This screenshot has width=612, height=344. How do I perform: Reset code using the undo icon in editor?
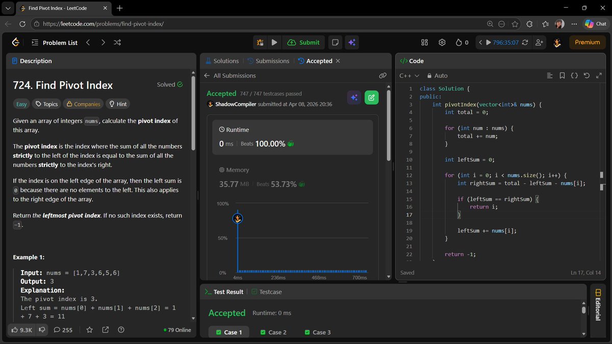pyautogui.click(x=586, y=75)
